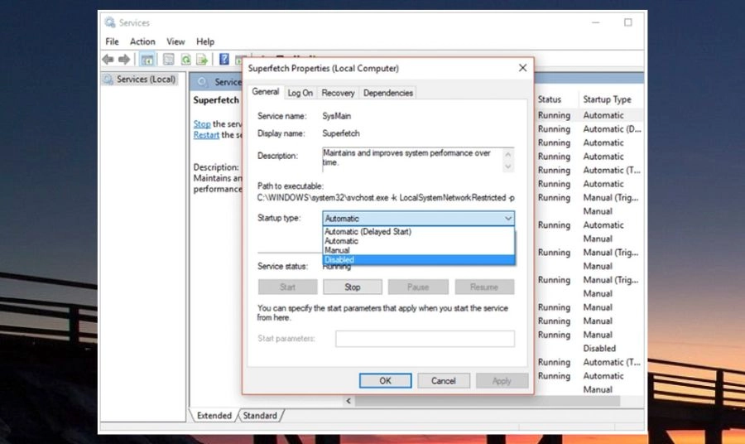
Task: Click the Restart link in Services pane
Action: [206, 135]
